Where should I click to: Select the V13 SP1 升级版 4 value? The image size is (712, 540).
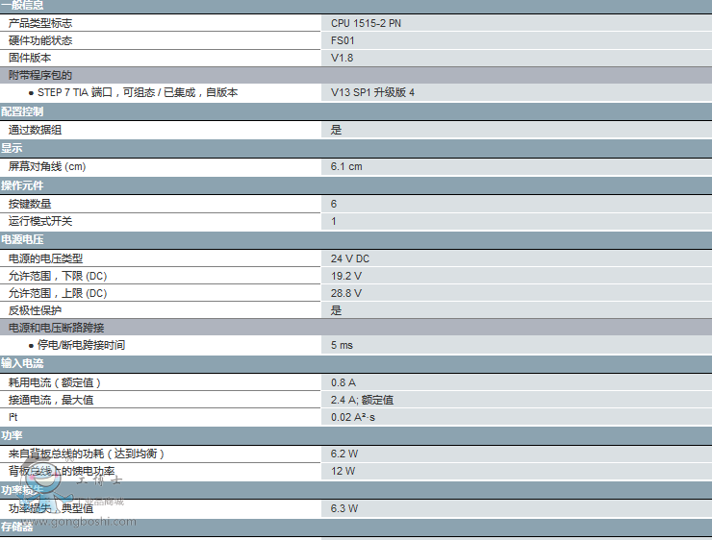372,93
